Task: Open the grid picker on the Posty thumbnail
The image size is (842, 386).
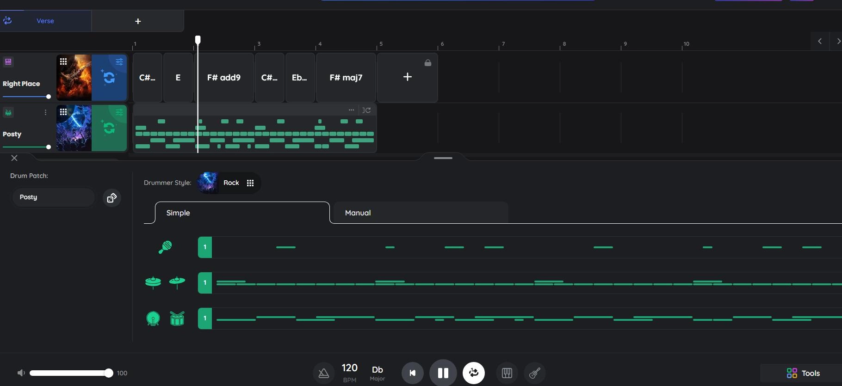Action: pos(63,112)
